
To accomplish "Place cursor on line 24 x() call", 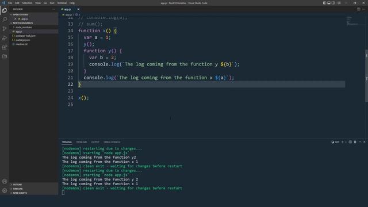I will coord(83,98).
